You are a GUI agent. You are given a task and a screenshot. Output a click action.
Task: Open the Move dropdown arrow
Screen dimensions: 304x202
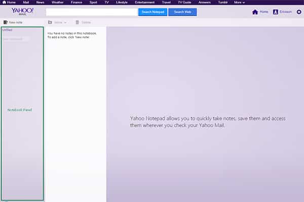pos(65,23)
